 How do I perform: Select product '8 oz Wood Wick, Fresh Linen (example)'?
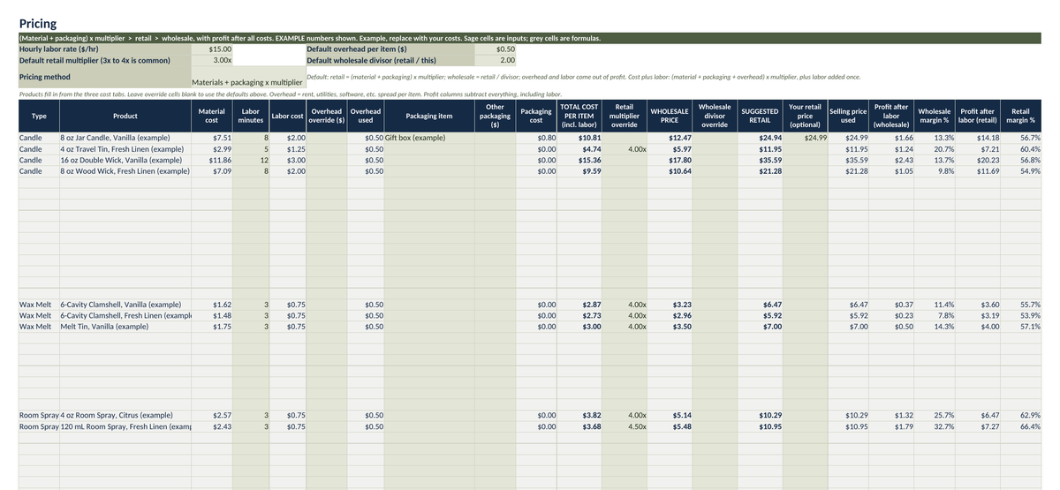click(x=125, y=171)
